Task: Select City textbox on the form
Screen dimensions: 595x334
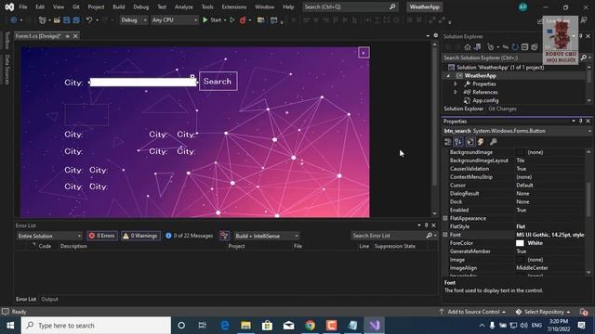Action: pyautogui.click(x=143, y=83)
